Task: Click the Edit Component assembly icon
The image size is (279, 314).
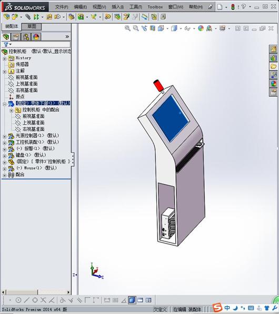Action: pos(6,17)
